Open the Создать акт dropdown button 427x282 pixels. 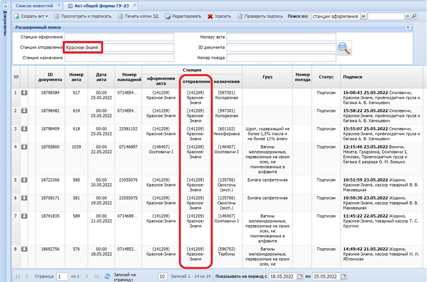click(31, 17)
